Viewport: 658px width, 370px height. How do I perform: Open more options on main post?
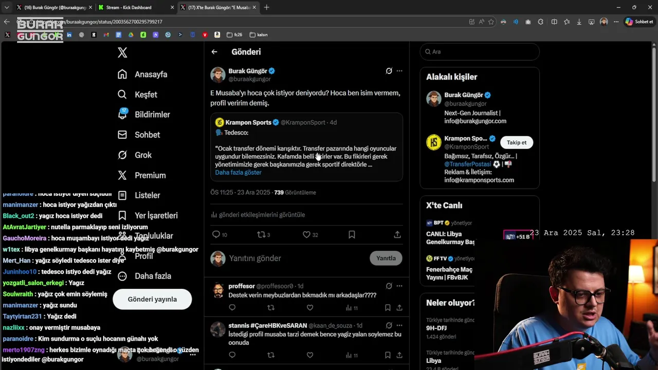coord(399,71)
